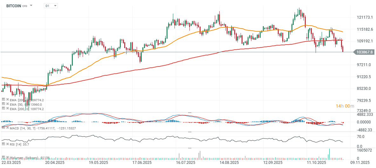Open the MACD indicator settings icon
Image resolution: width=376 pixels, height=168 pixels.
point(3,128)
